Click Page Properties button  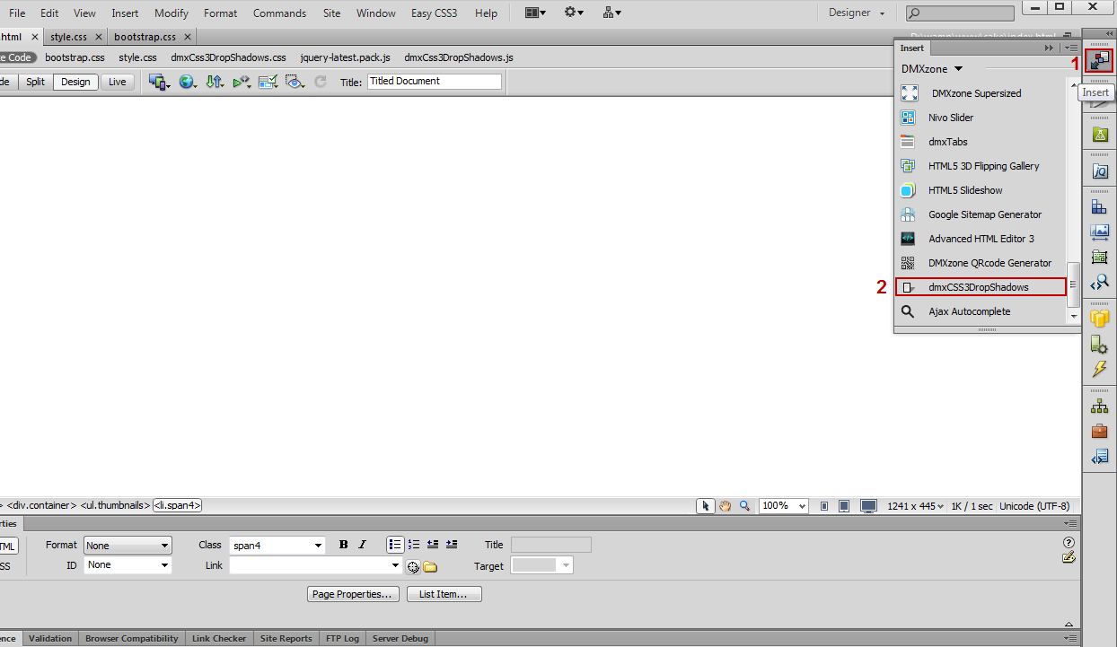click(352, 594)
